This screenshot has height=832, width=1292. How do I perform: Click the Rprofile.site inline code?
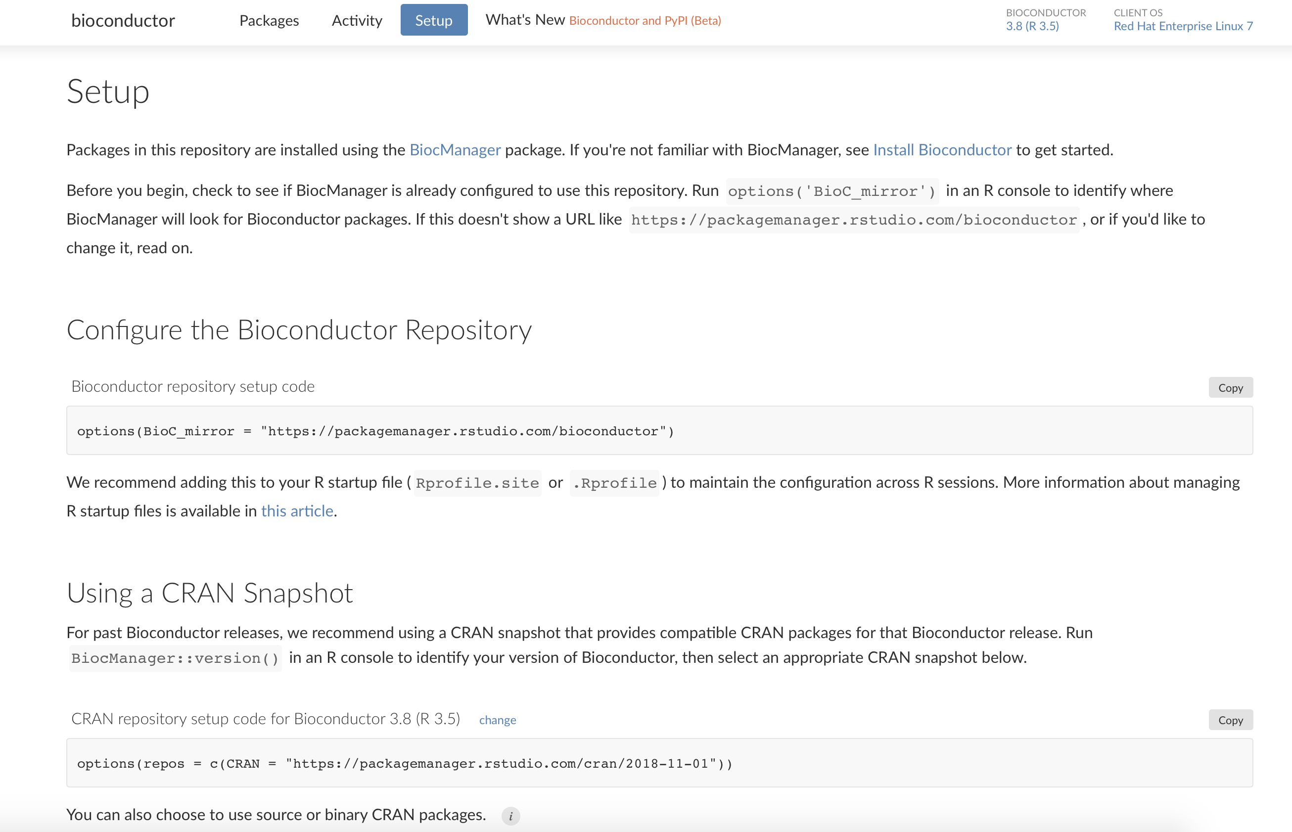click(477, 483)
